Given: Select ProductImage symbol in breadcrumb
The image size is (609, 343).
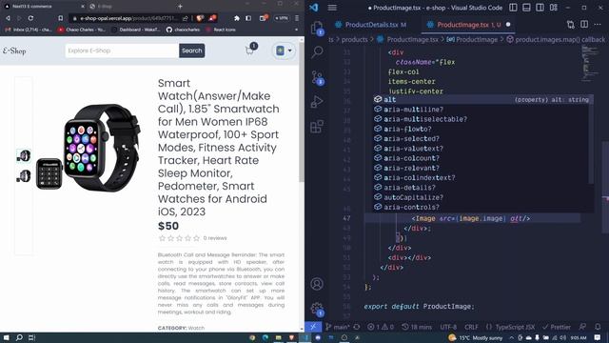Looking at the screenshot, I should tap(472, 39).
